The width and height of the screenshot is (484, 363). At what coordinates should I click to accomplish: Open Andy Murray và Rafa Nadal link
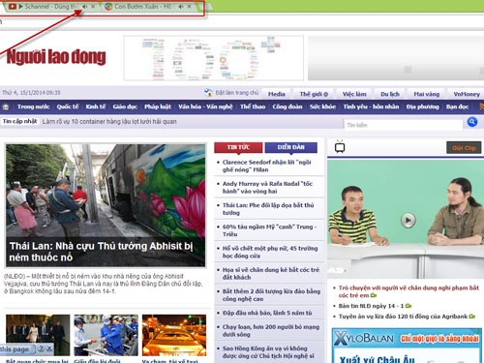pyautogui.click(x=267, y=188)
